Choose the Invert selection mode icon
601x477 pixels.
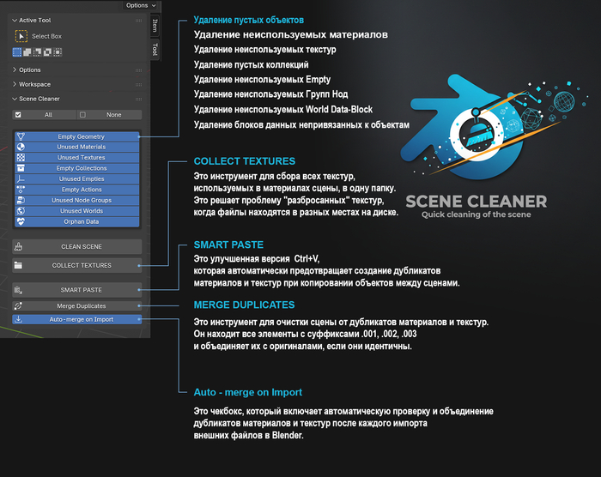[47, 52]
